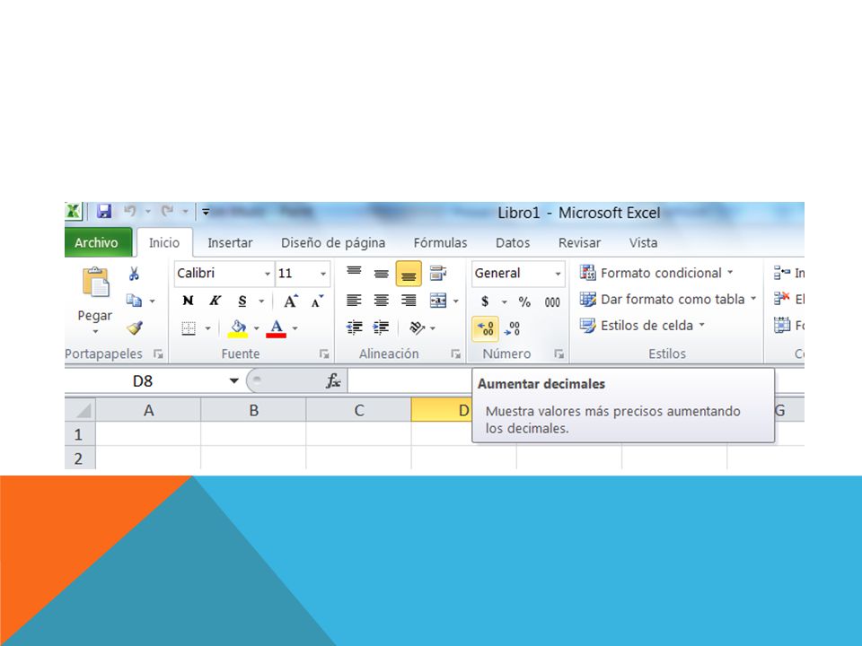
Task: Toggle align text left
Action: tap(354, 301)
